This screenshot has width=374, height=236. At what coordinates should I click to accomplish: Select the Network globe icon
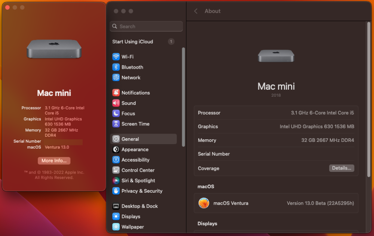[x=116, y=77]
